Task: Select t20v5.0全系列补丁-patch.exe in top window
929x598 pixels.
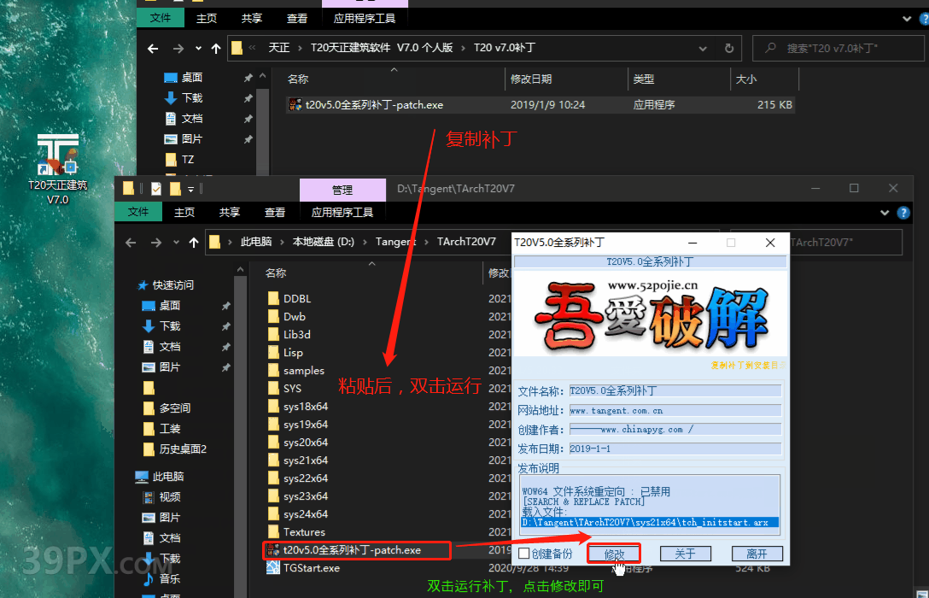Action: pyautogui.click(x=539, y=105)
